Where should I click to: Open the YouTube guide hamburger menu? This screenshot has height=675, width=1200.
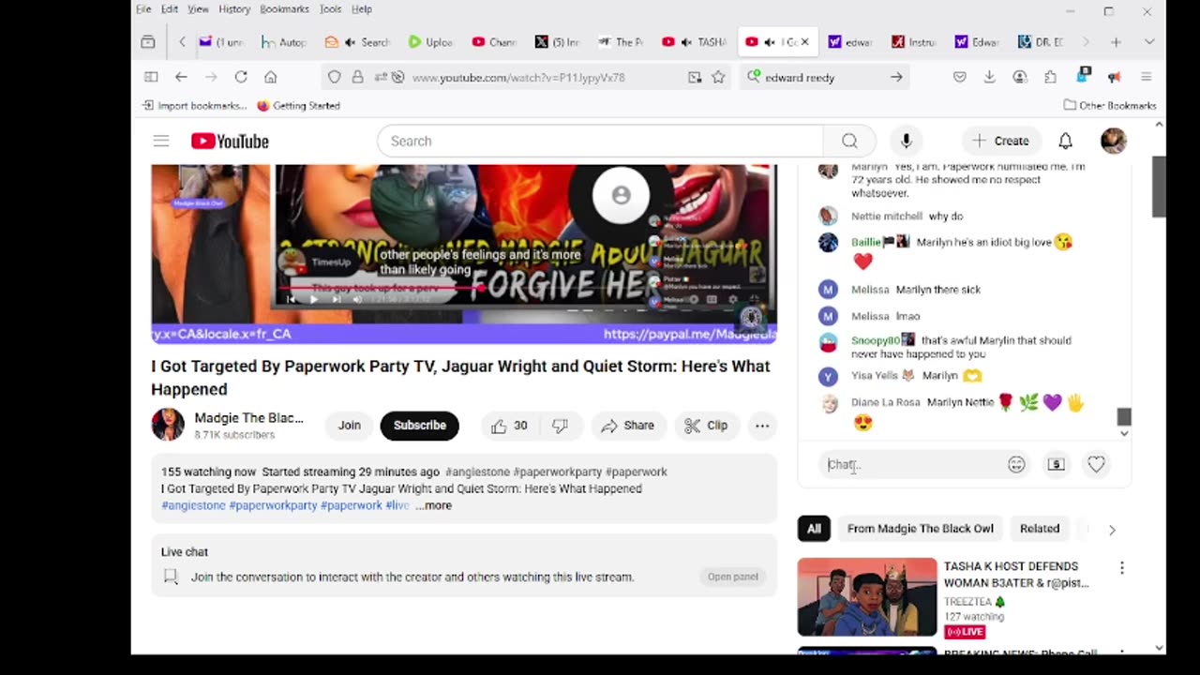pyautogui.click(x=161, y=141)
